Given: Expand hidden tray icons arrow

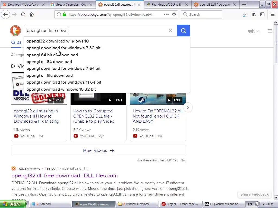Looking at the screenshot, I should [x=257, y=204].
